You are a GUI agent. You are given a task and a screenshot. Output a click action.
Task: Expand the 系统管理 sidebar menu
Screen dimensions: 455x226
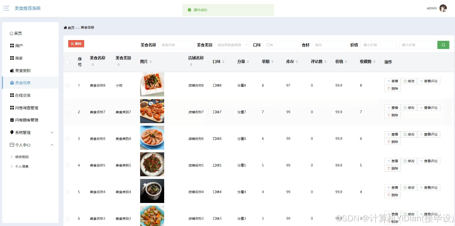(x=30, y=133)
